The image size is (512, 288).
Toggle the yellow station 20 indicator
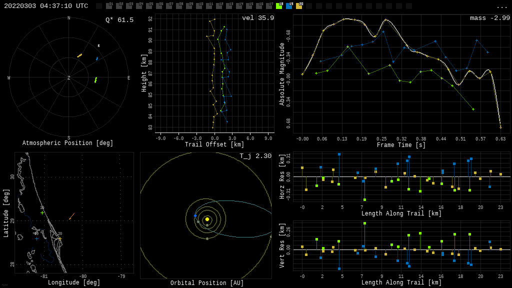point(299,6)
